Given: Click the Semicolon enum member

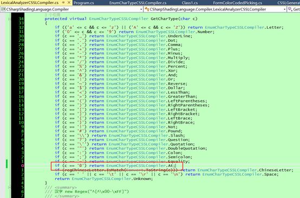Looking at the screenshot, I should [x=179, y=157].
